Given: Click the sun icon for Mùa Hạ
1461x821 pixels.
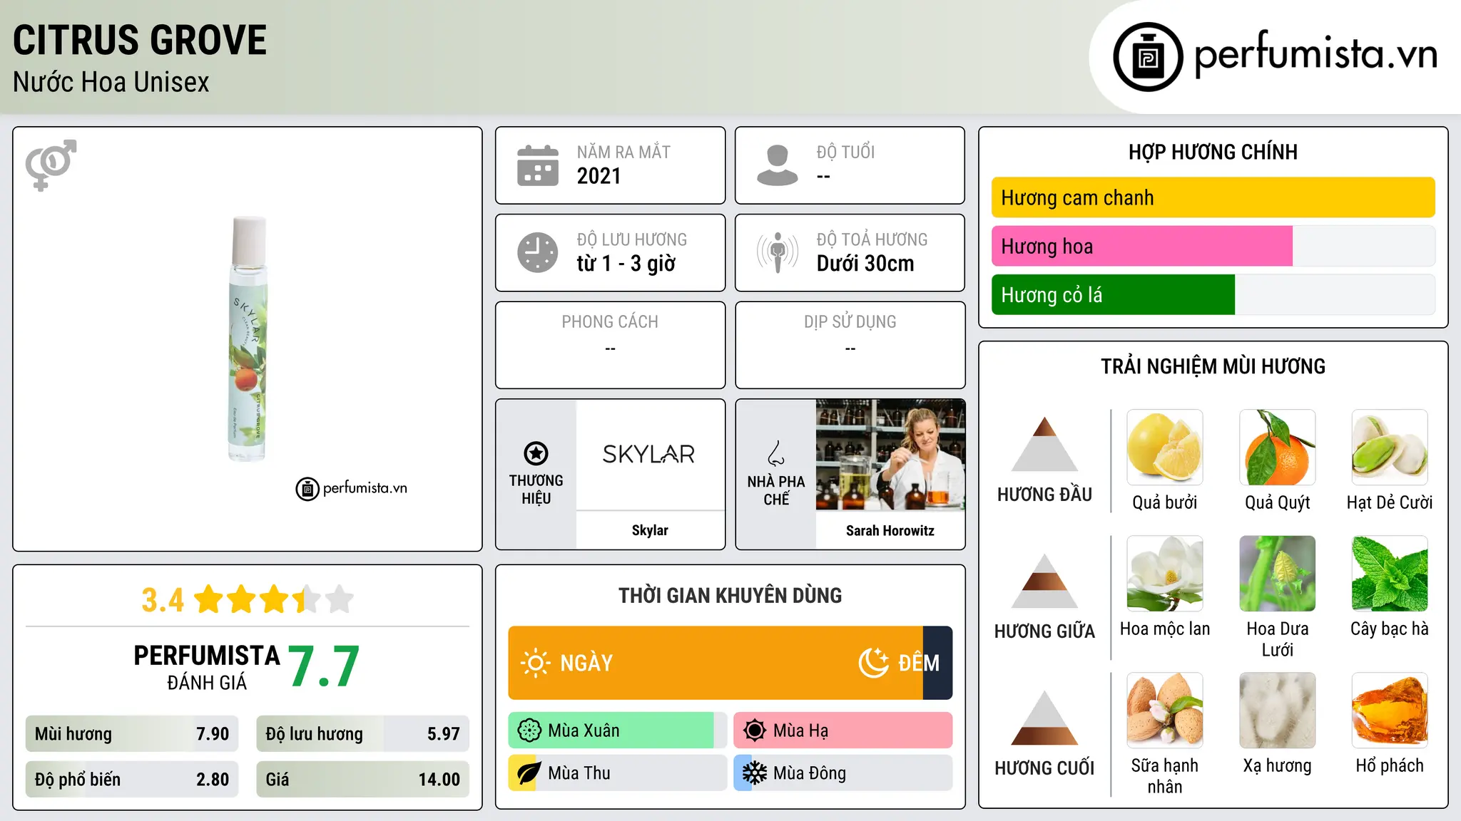Looking at the screenshot, I should click(x=755, y=730).
